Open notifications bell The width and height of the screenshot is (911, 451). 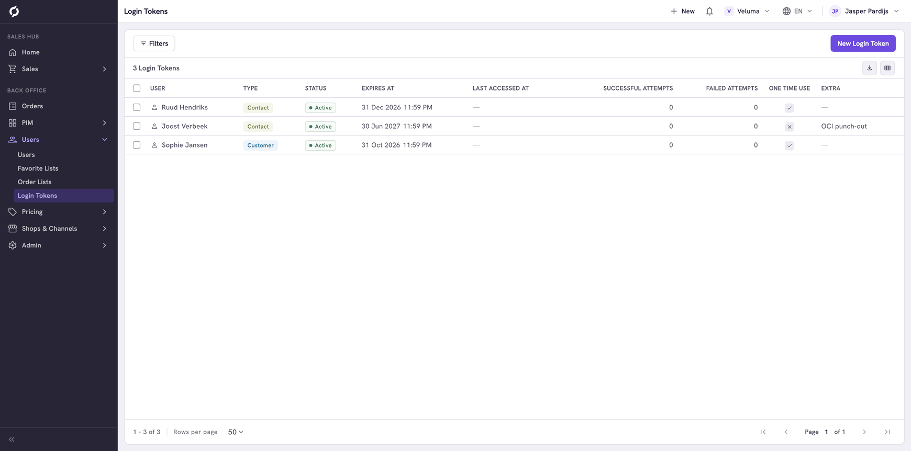(x=709, y=11)
